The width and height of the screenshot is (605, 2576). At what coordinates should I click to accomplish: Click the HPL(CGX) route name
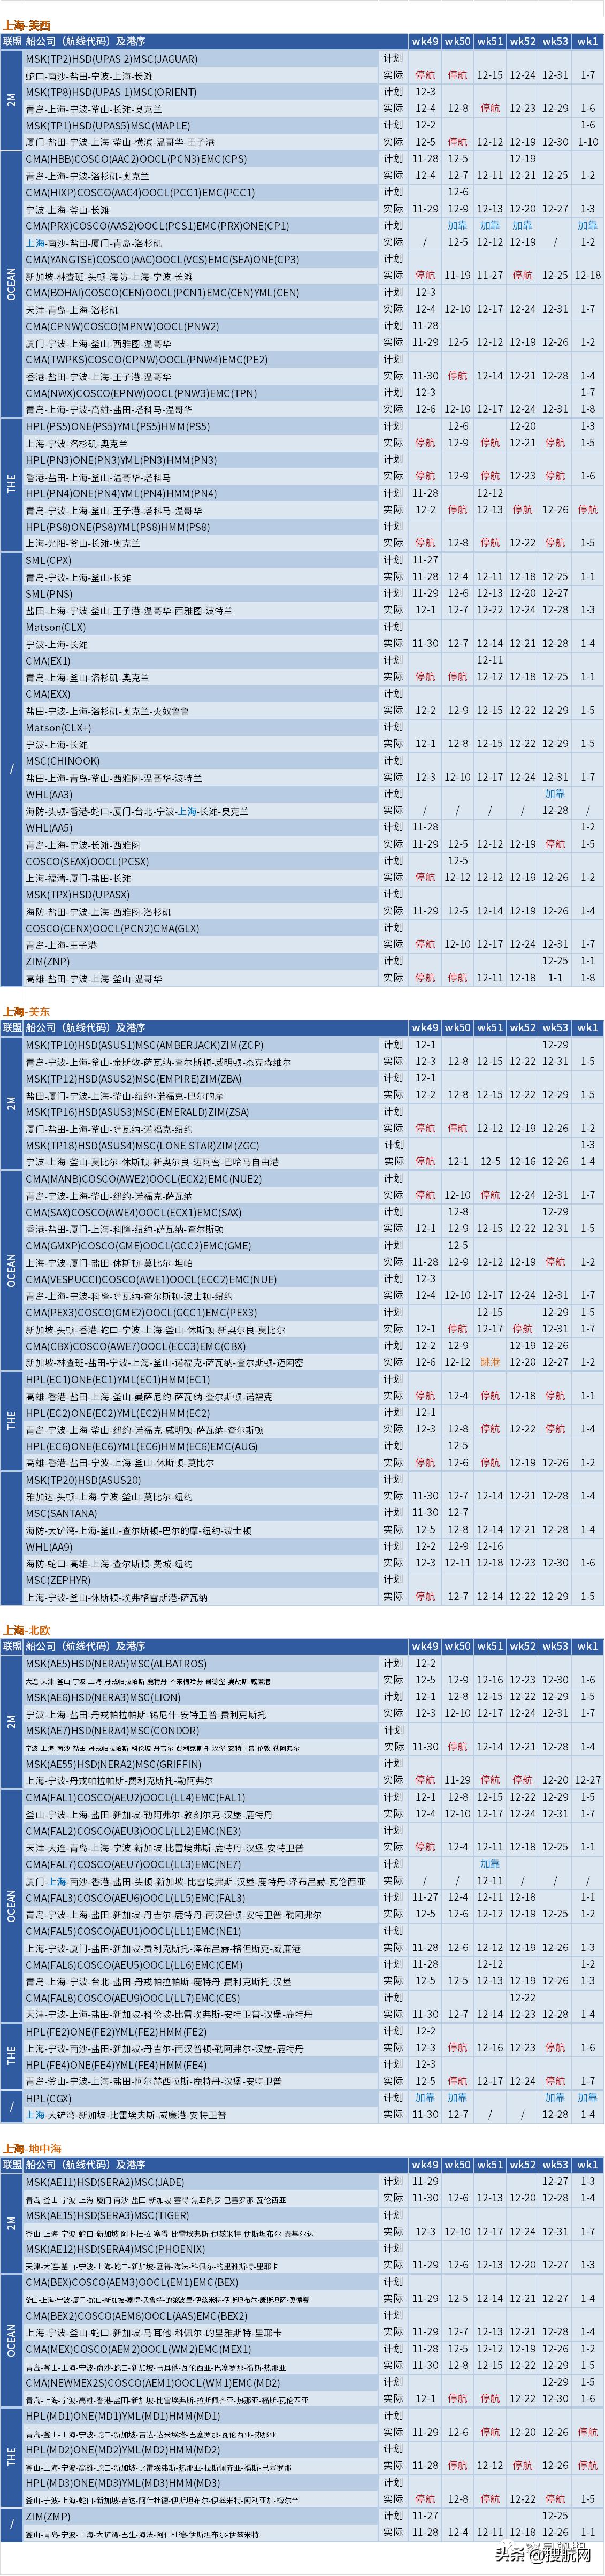click(49, 2098)
